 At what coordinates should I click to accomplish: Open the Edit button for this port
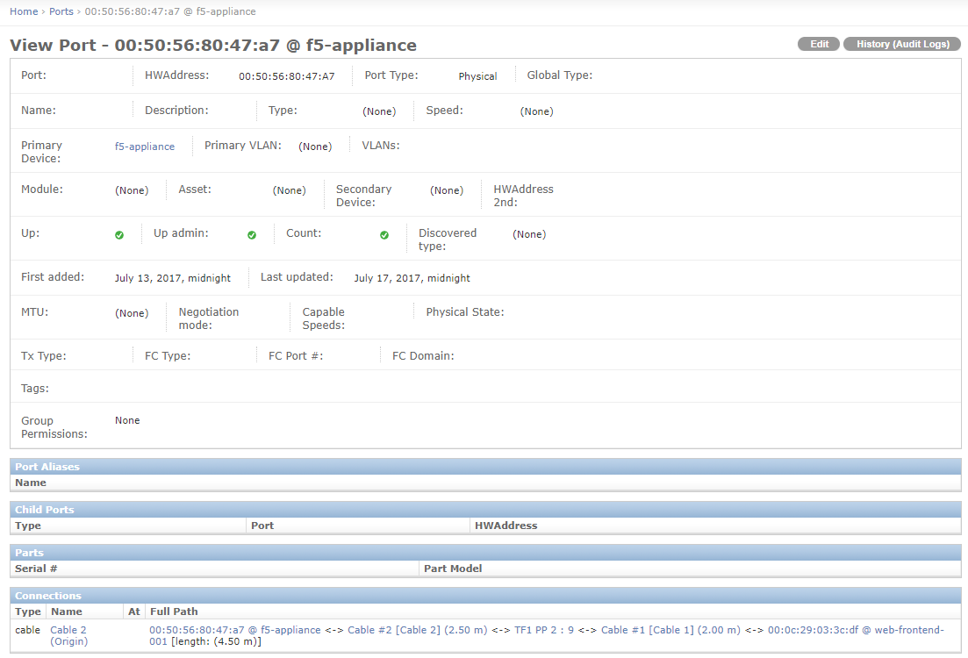point(819,44)
